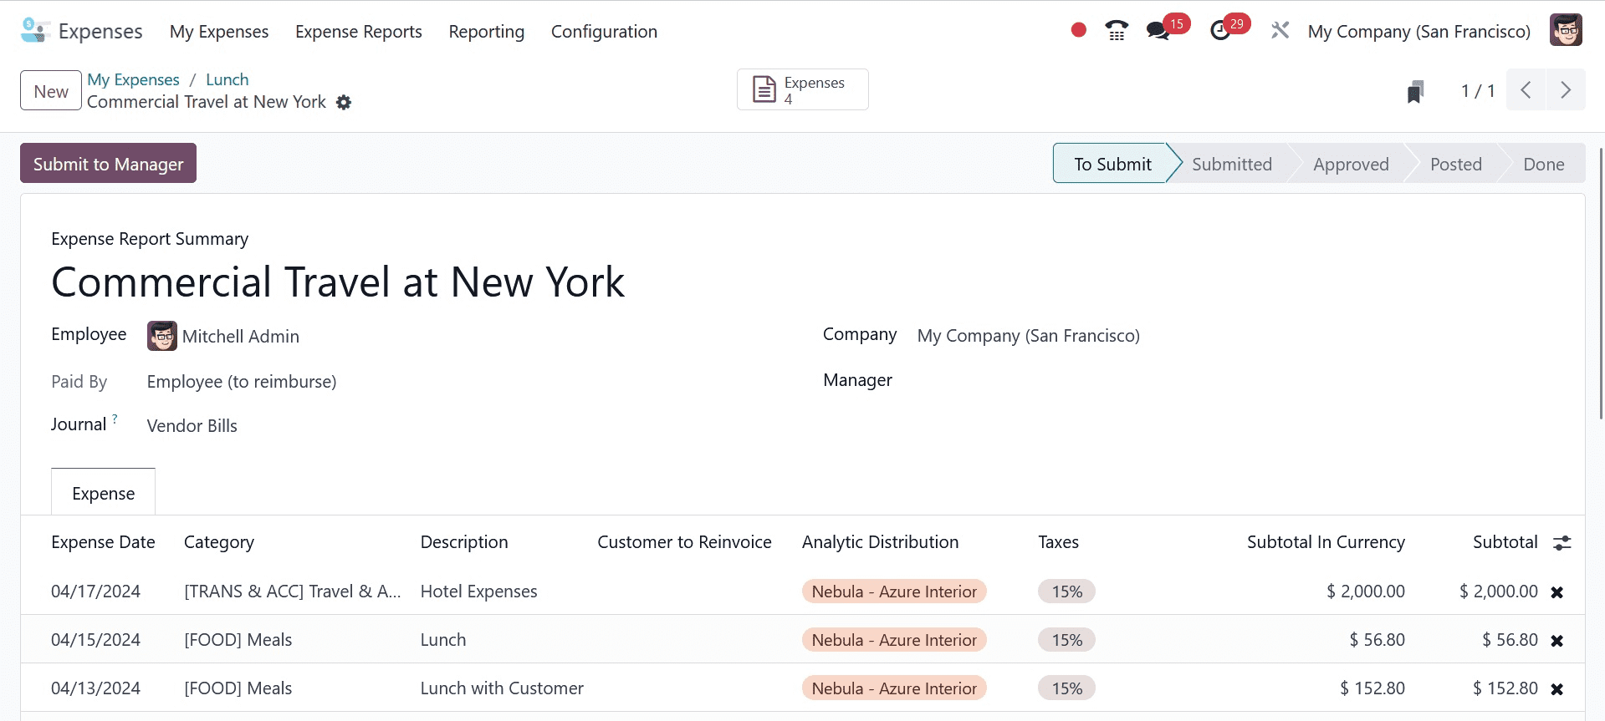The image size is (1605, 721).
Task: Open the Expenses app home icon
Action: point(35,31)
